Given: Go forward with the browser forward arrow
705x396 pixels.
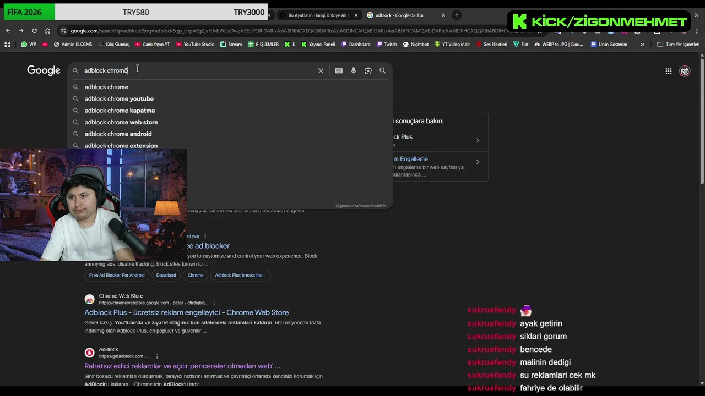Looking at the screenshot, I should (x=21, y=31).
